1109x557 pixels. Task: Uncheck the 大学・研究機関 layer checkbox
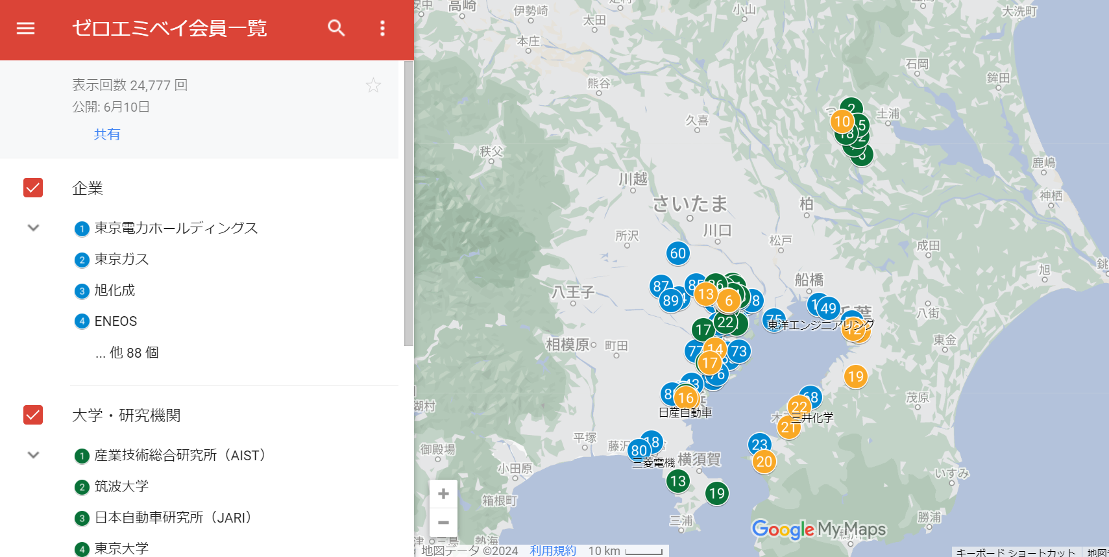point(33,415)
